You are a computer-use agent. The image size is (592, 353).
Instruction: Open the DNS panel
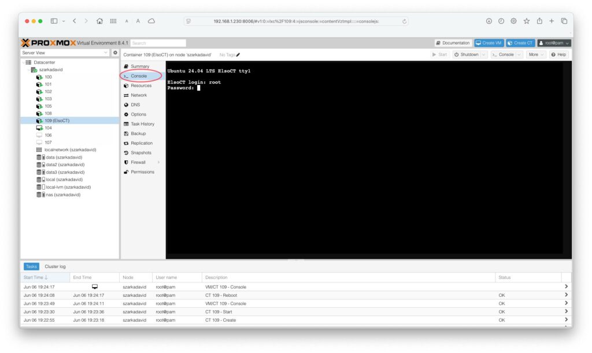point(135,105)
